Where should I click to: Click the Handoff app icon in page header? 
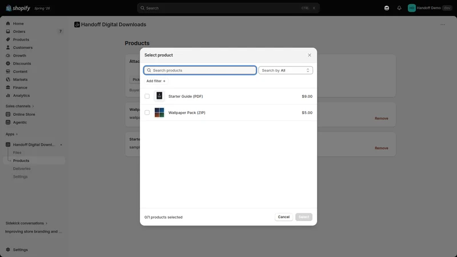(77, 25)
